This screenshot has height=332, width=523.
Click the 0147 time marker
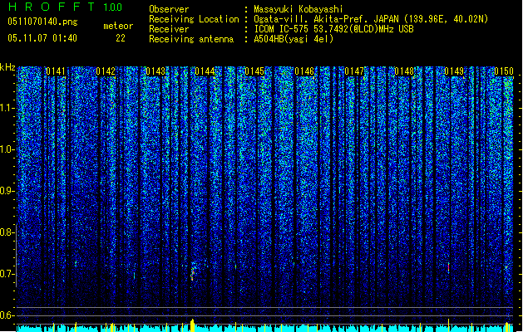(x=354, y=71)
